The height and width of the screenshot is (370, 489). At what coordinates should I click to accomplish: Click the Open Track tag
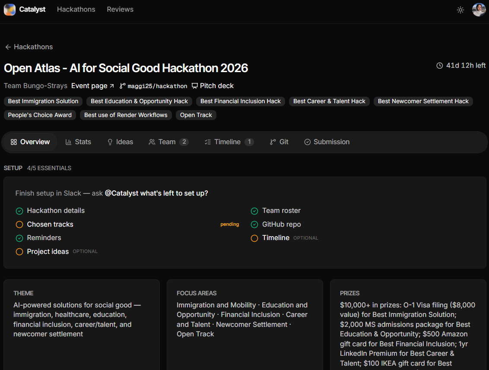click(x=196, y=115)
